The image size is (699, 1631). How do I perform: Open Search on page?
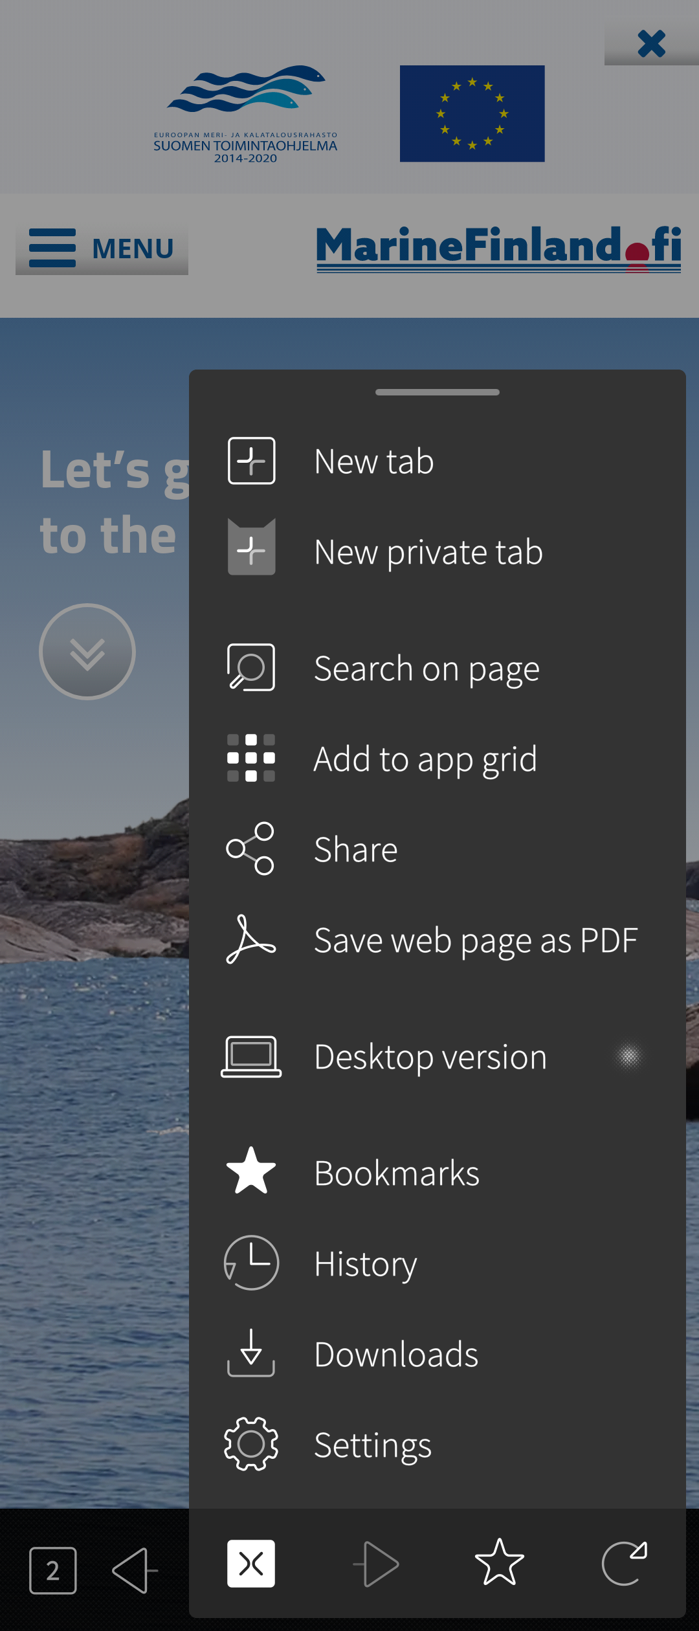[426, 668]
